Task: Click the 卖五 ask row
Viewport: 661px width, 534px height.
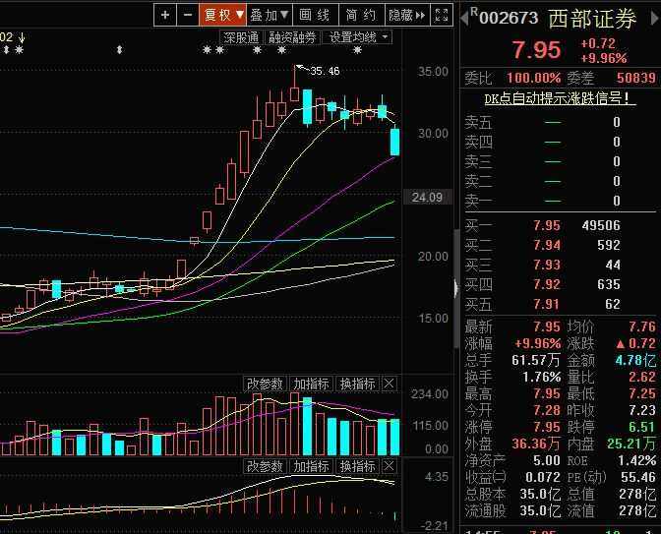Action: coord(560,122)
